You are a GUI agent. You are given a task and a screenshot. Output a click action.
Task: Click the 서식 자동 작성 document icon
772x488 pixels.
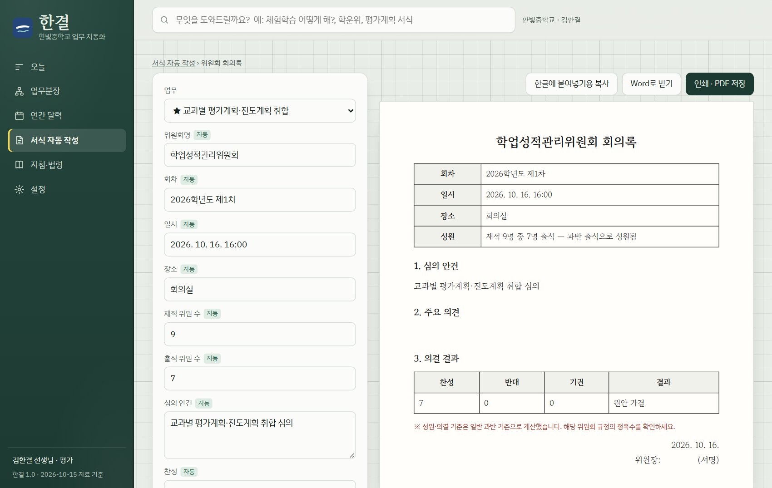(x=19, y=140)
